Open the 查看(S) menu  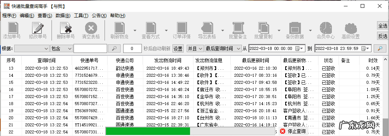click(45, 16)
